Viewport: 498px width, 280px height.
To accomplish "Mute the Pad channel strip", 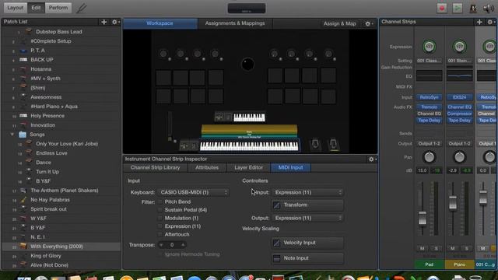I will click(422, 248).
